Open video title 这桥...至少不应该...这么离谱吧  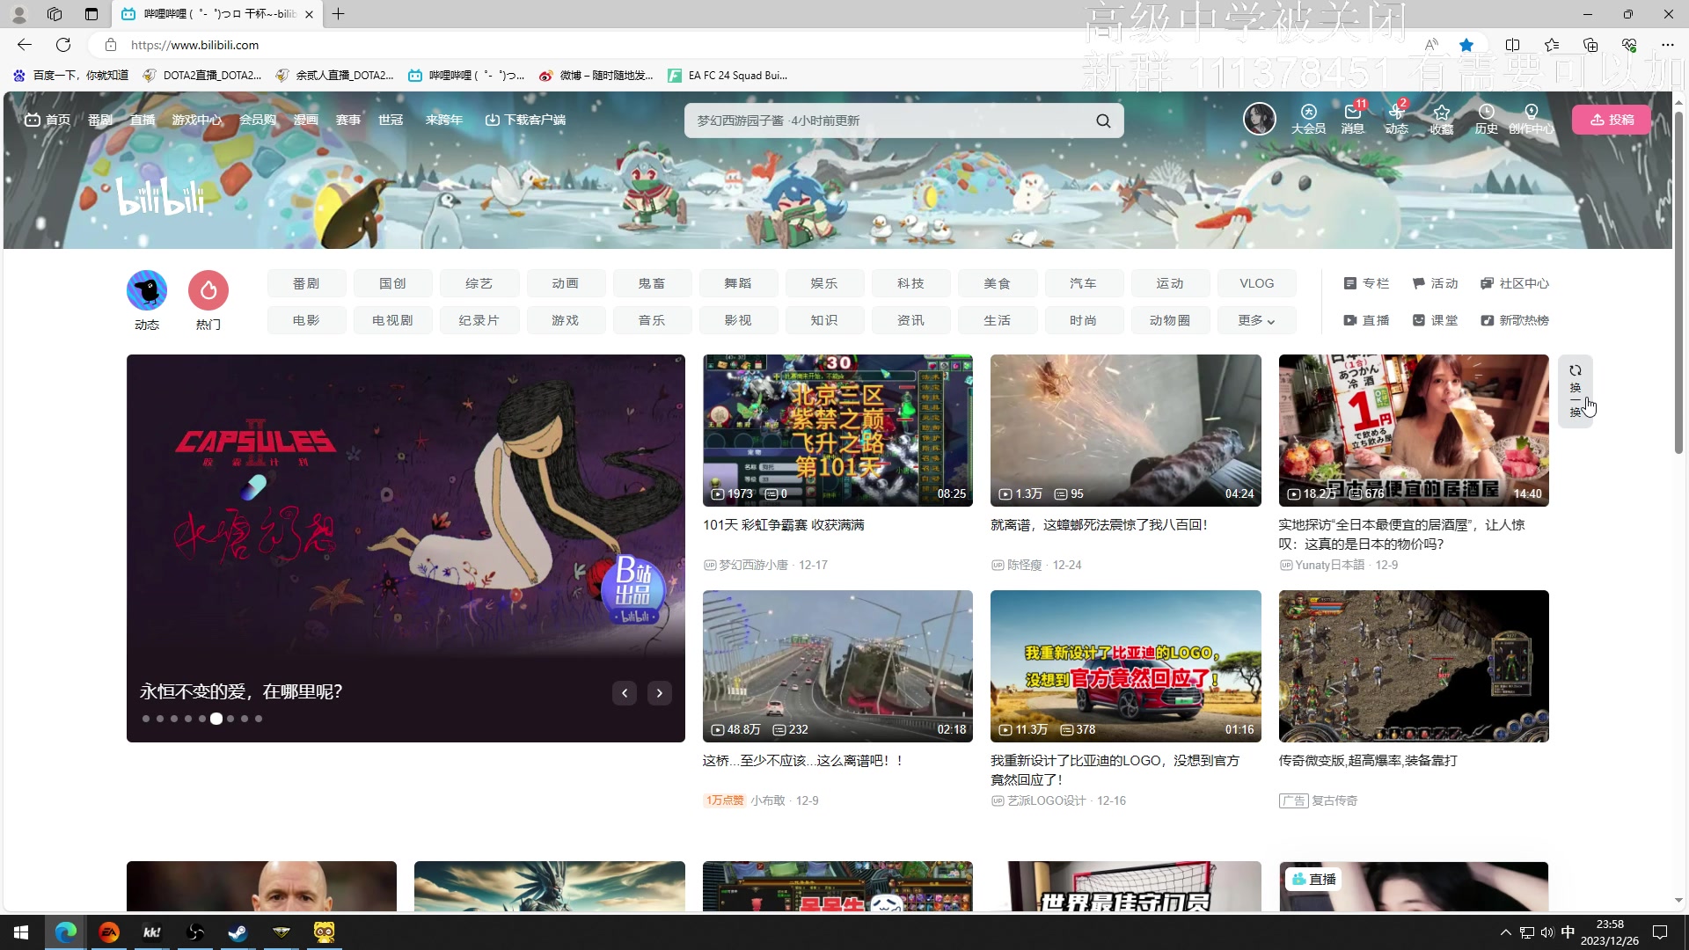(x=803, y=761)
